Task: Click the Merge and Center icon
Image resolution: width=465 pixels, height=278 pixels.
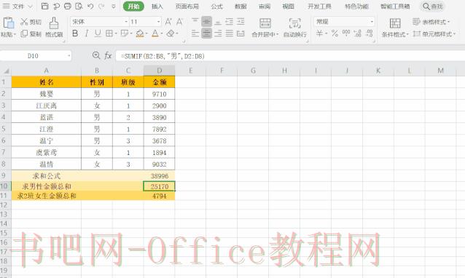Action: (x=265, y=23)
